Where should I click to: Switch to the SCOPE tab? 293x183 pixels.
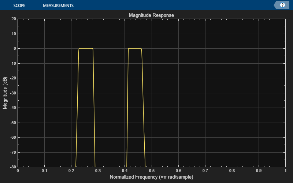pyautogui.click(x=20, y=5)
